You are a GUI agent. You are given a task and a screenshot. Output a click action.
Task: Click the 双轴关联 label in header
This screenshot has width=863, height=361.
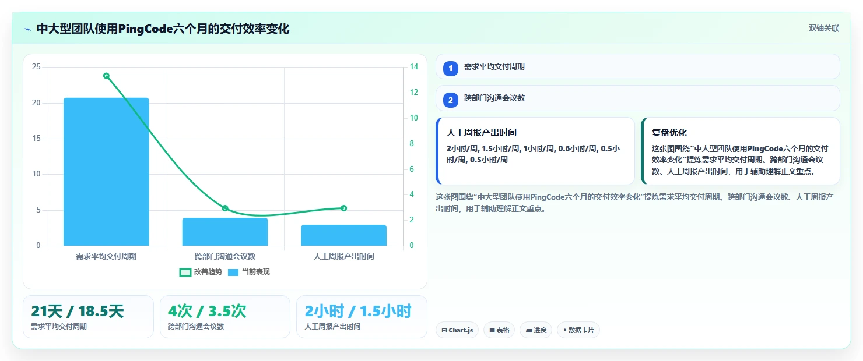click(823, 29)
